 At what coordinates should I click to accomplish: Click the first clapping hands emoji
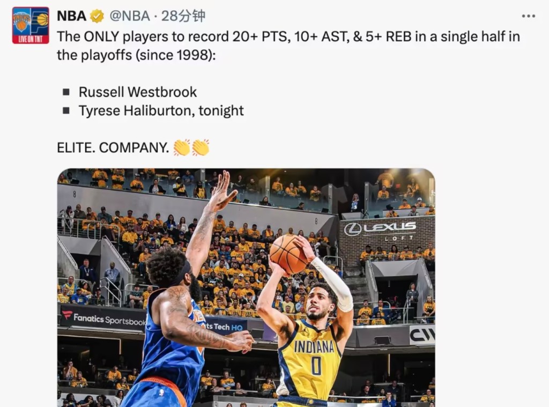coord(182,147)
